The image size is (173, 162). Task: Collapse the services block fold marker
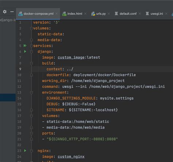point(31,46)
